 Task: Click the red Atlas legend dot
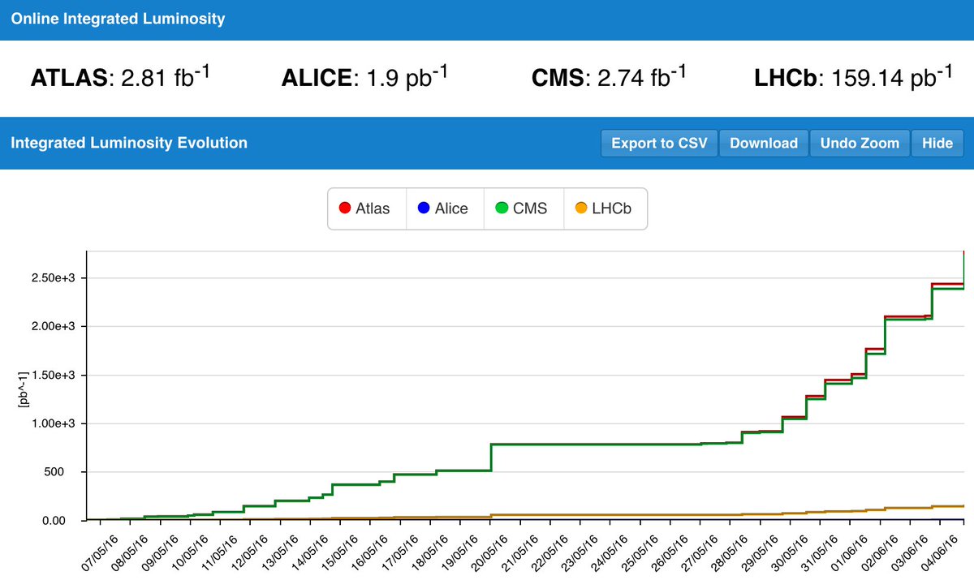pyautogui.click(x=345, y=208)
